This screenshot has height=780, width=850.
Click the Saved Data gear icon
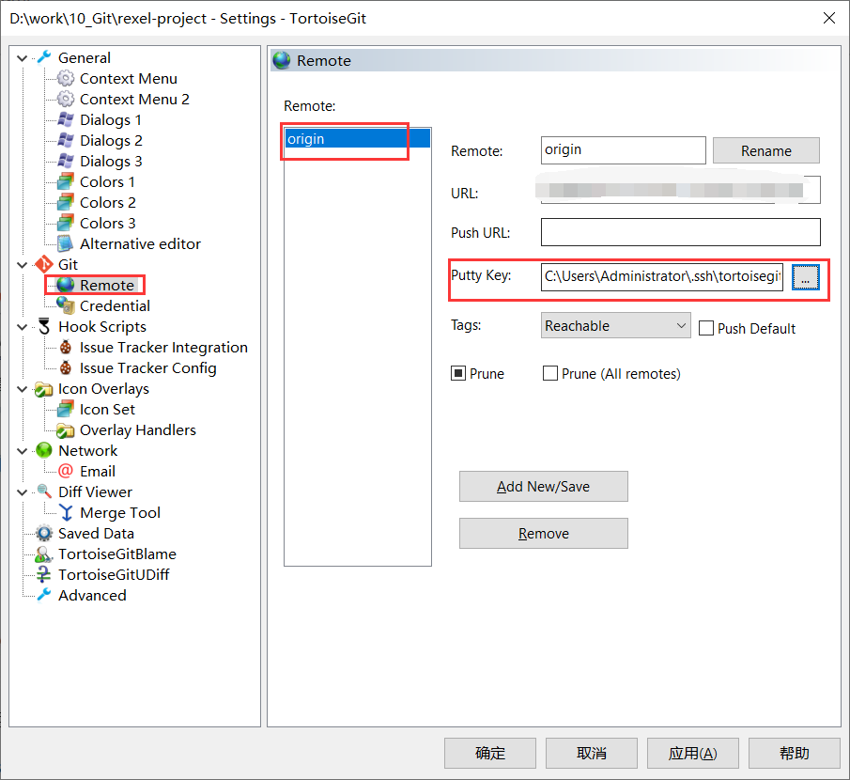pyautogui.click(x=44, y=533)
